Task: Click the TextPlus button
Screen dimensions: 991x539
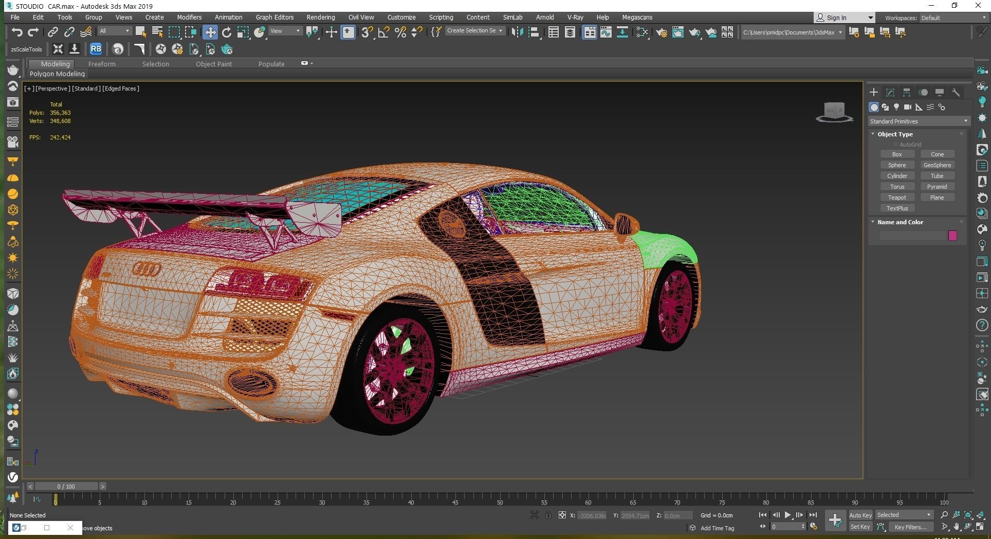Action: tap(897, 208)
